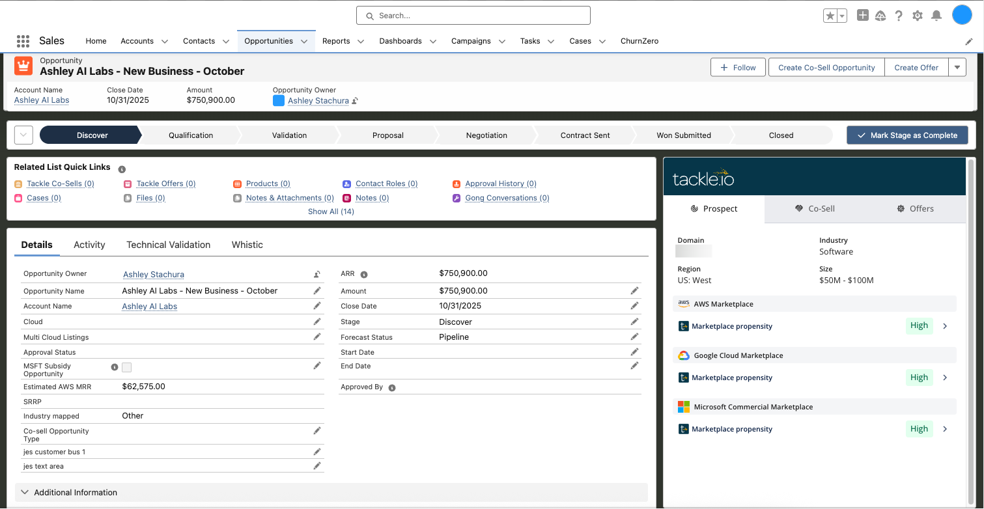This screenshot has height=509, width=984.
Task: Click the help question mark icon
Action: point(899,16)
